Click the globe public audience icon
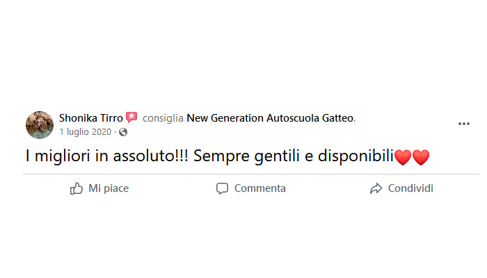487x278 pixels. click(x=123, y=132)
